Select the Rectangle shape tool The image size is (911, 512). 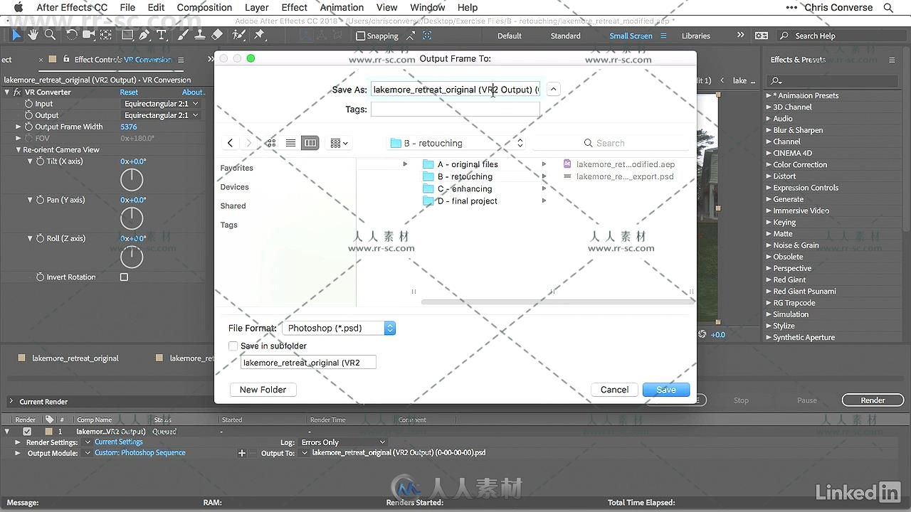(127, 35)
